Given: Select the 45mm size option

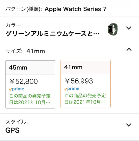Looking at the screenshot, I should [30, 84].
